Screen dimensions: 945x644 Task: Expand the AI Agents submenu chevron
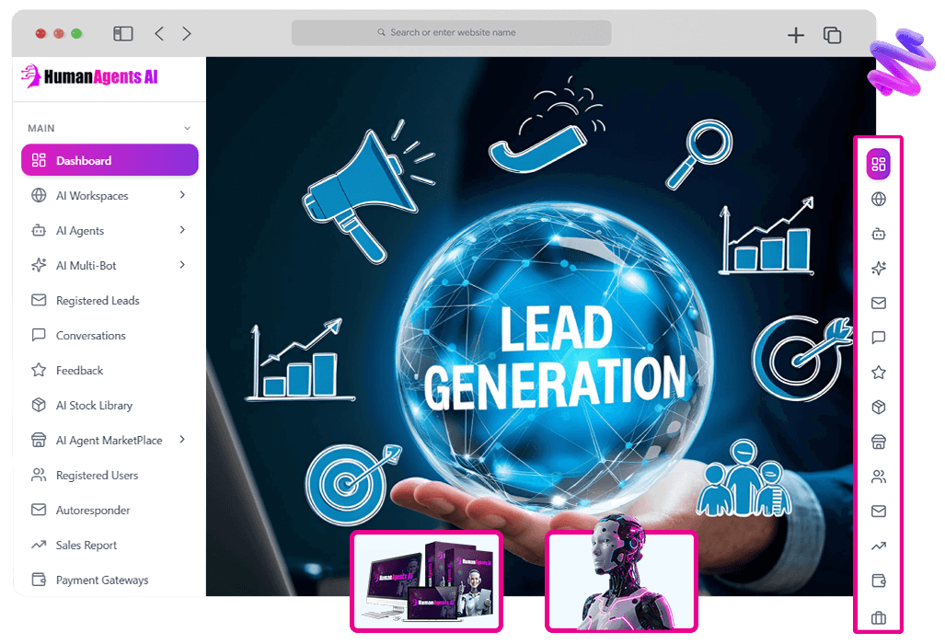182,230
